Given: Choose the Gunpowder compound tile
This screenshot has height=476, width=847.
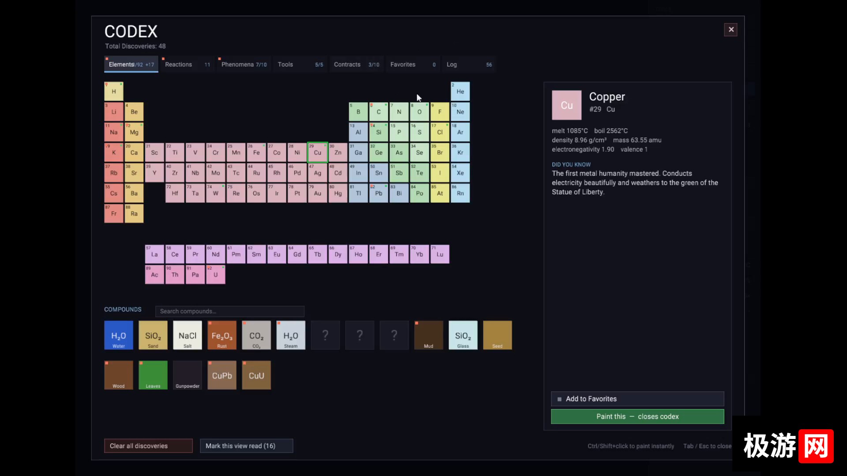Looking at the screenshot, I should 187,375.
